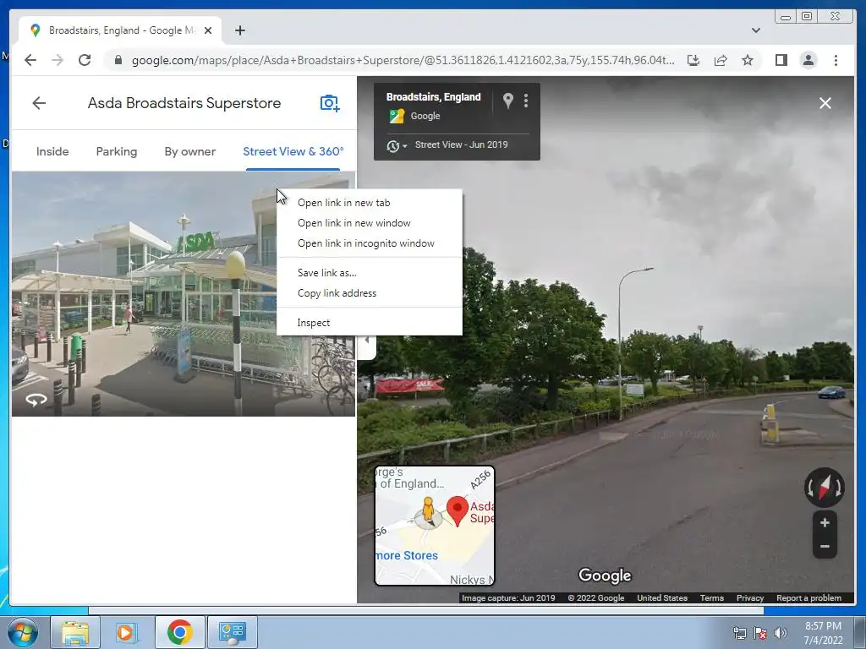Switch to the Inside tab

[x=52, y=151]
